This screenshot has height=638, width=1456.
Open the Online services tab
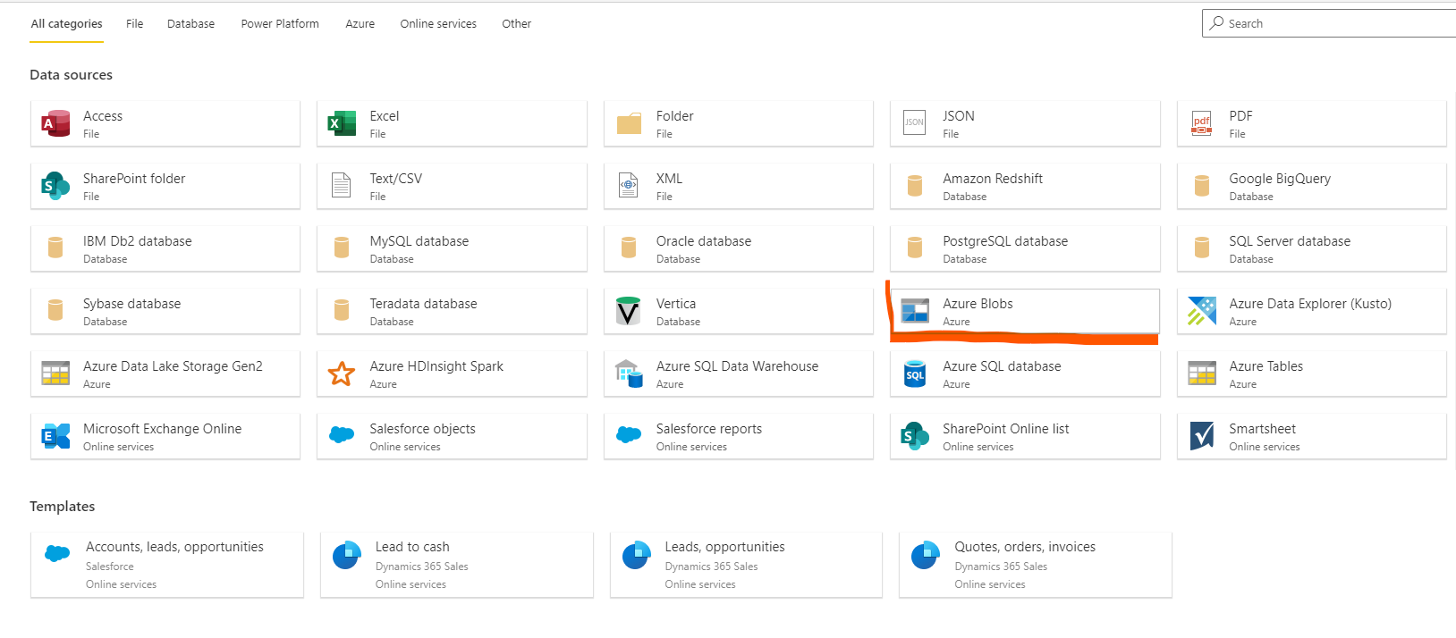pyautogui.click(x=438, y=24)
